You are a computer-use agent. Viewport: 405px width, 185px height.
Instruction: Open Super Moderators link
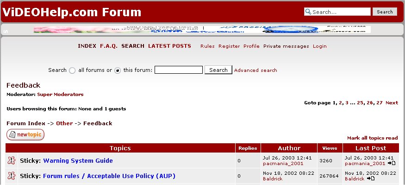[60, 95]
